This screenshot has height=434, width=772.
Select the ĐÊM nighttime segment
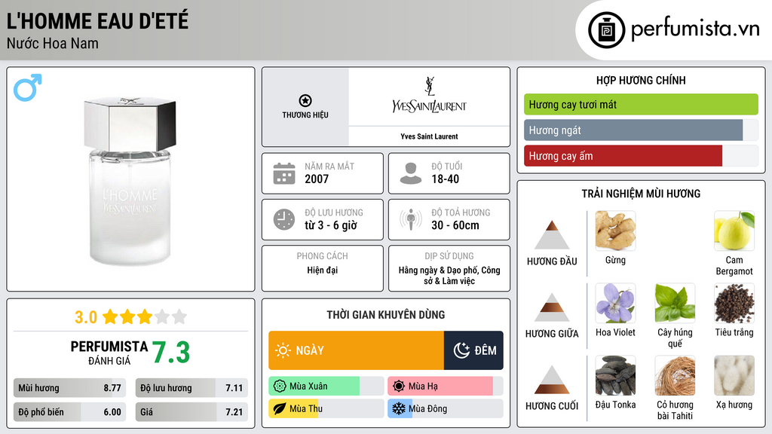pyautogui.click(x=474, y=350)
